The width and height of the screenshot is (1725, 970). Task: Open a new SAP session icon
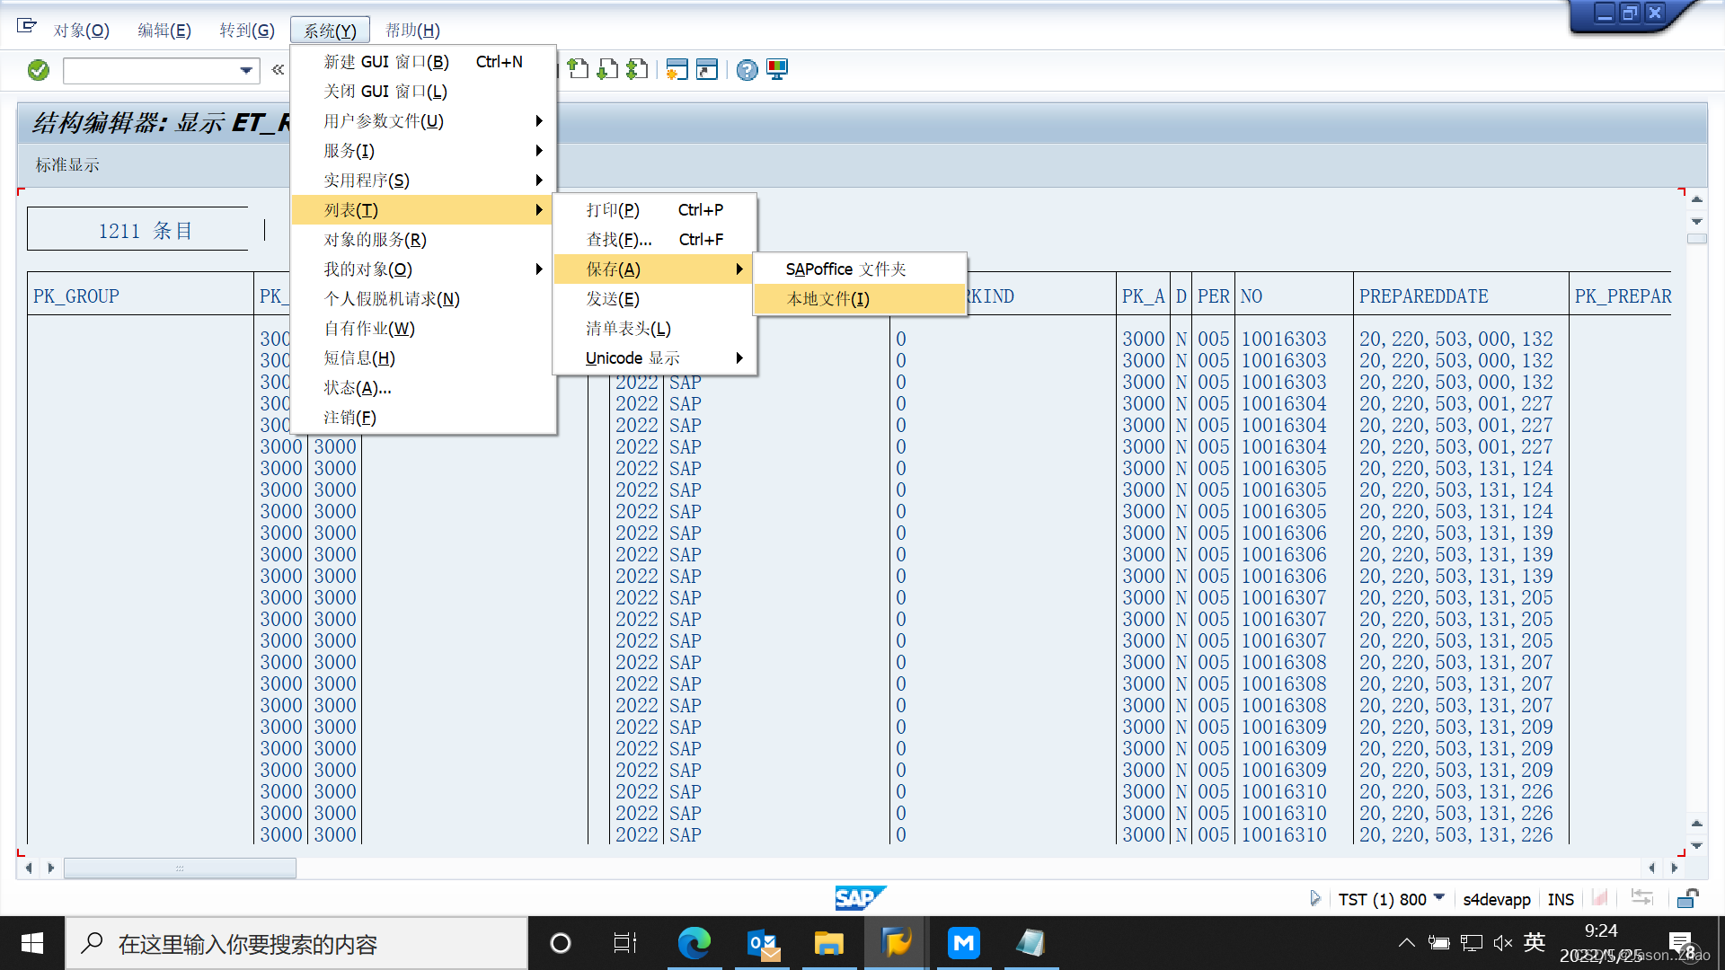click(x=678, y=69)
